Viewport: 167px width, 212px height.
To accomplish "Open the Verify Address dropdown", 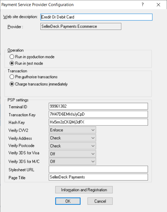I will (72, 138).
